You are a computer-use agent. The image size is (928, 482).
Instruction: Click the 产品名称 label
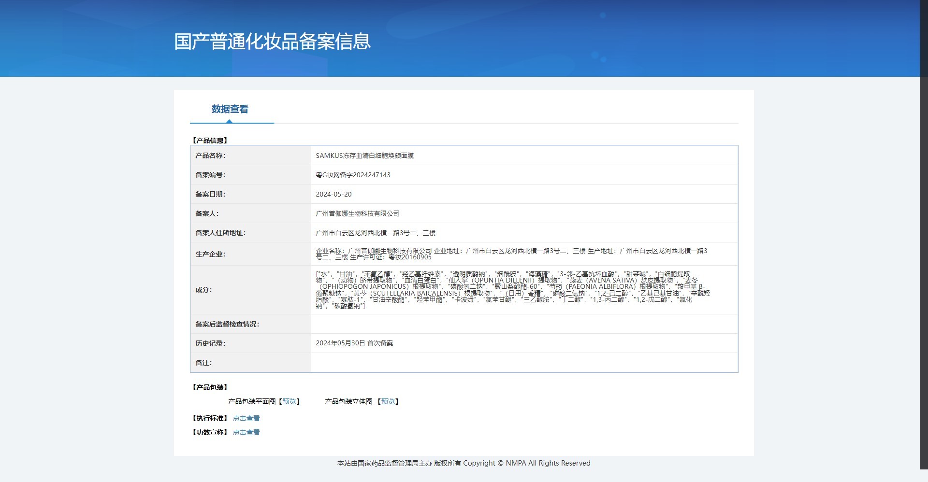210,156
